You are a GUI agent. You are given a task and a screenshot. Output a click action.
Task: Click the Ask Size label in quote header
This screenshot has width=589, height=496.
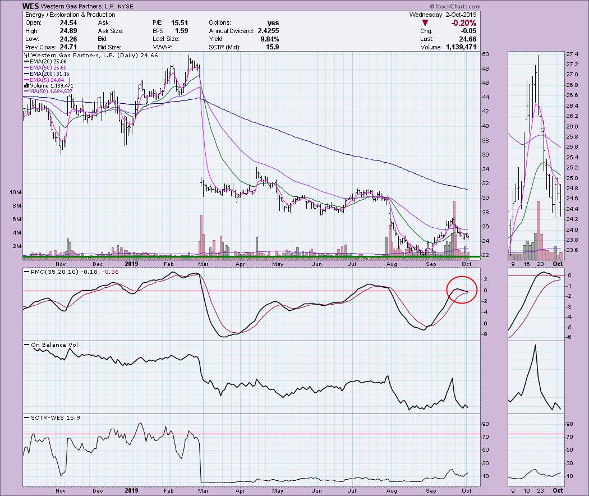[x=111, y=31]
